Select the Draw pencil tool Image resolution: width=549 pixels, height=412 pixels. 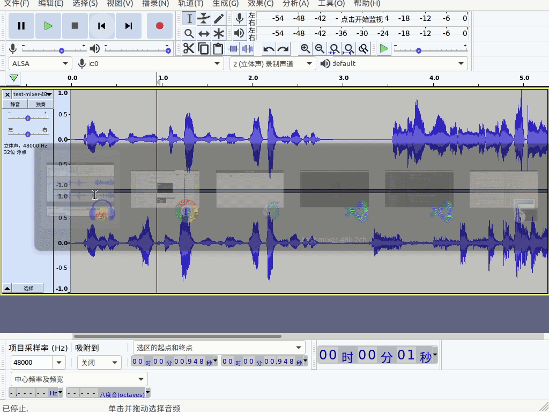tap(219, 19)
